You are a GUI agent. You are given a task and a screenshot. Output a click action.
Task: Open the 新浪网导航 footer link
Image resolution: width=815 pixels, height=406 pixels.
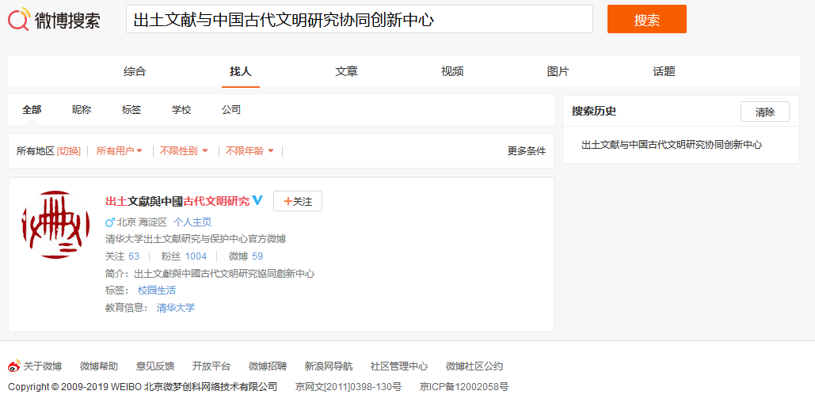329,366
